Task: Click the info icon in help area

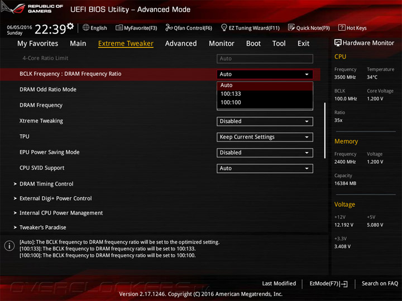Action: tap(9, 246)
